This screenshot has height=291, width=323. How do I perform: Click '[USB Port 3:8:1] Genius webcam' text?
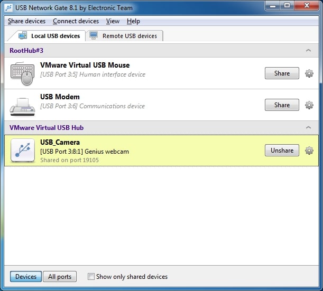[85, 152]
